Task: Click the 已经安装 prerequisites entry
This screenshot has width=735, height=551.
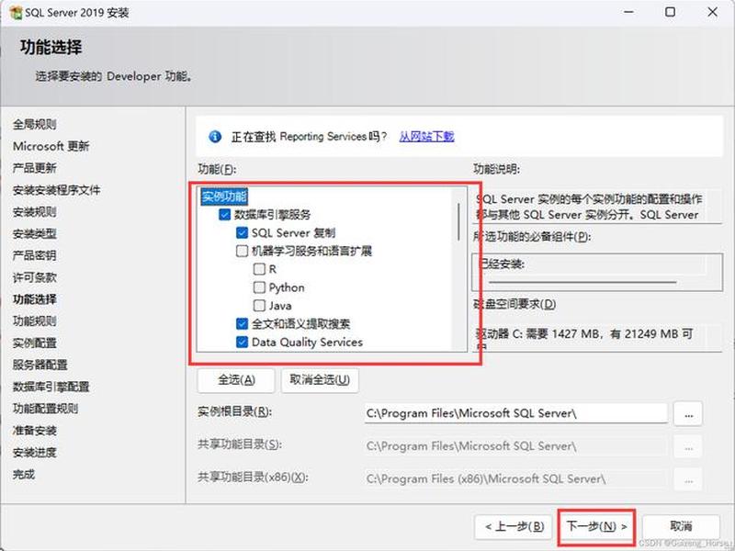Action: 502,264
